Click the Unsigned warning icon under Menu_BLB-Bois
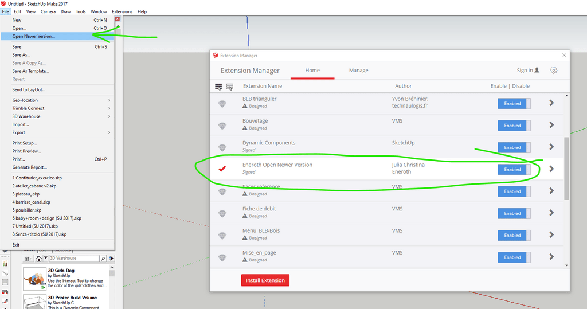The image size is (587, 309). coord(245,238)
